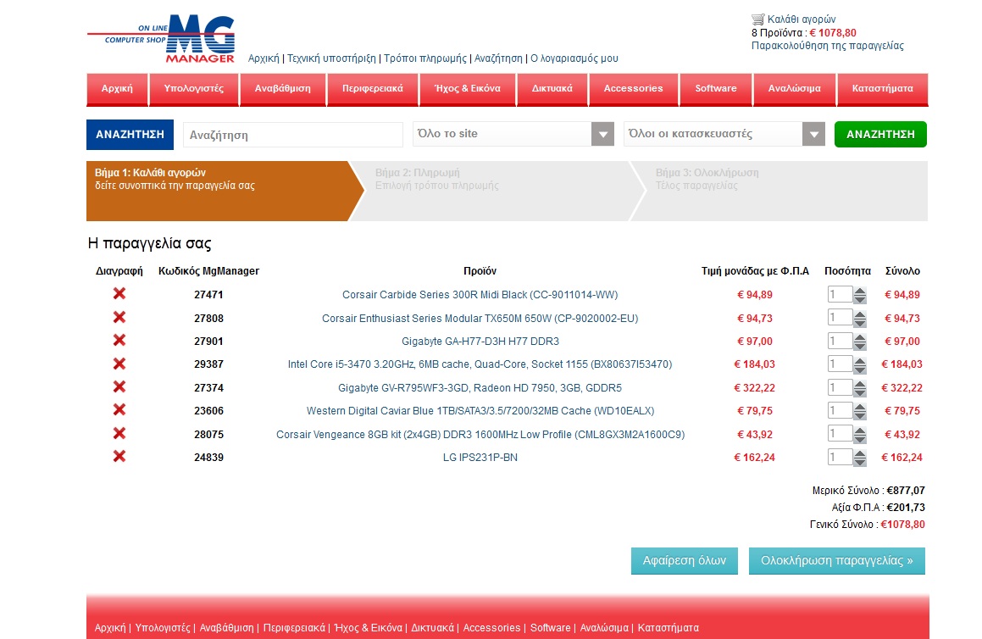Viewport: 982px width, 639px height.
Task: Open the Software navigation tab
Action: 716,89
